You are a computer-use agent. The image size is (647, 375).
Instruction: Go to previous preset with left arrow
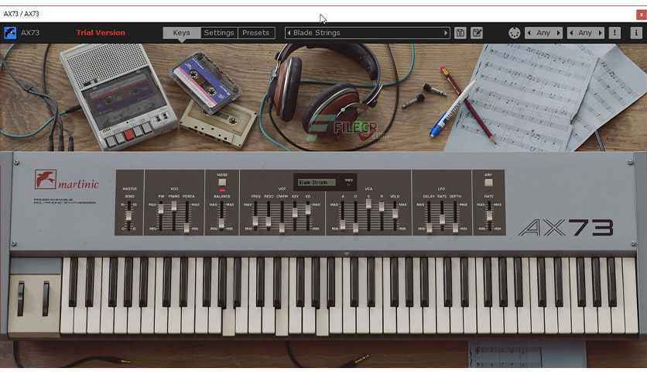289,33
